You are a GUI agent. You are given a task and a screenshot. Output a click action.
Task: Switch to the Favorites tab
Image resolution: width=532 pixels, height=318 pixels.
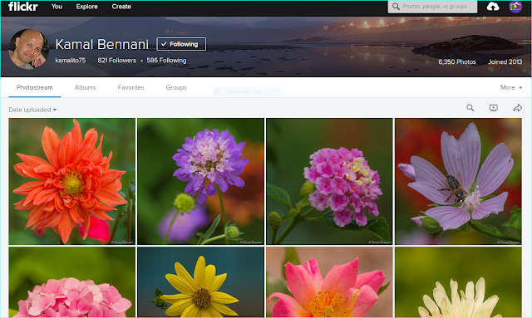[x=131, y=87]
